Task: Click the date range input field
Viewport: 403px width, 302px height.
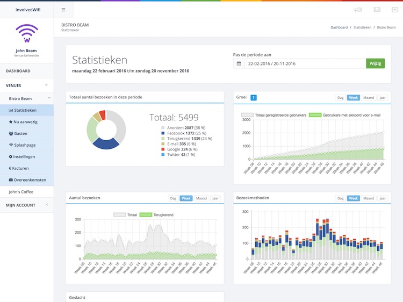Action: [305, 63]
